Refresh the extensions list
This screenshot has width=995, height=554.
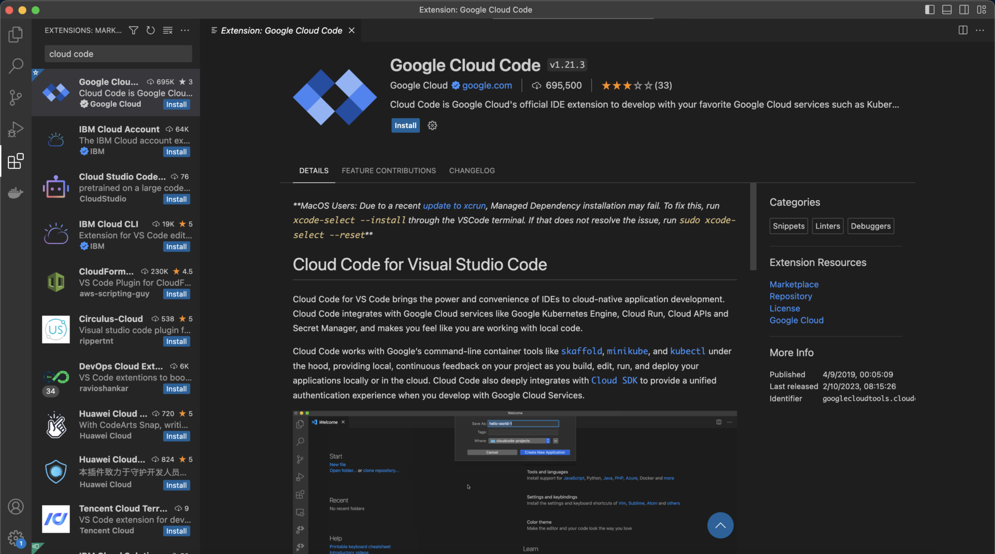coord(150,31)
